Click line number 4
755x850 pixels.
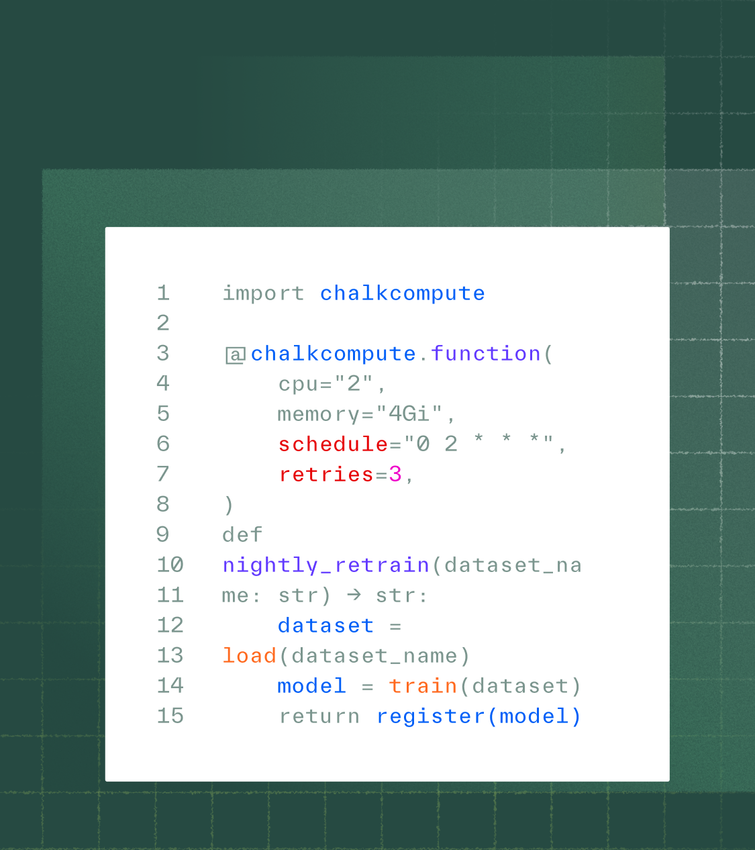click(x=163, y=383)
